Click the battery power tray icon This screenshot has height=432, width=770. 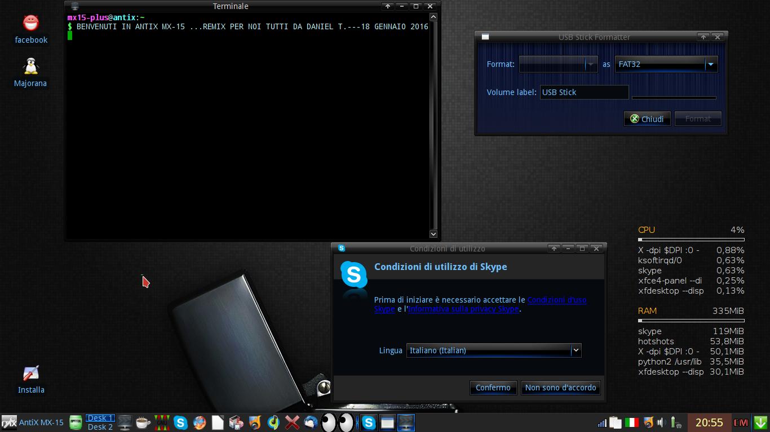pyautogui.click(x=676, y=422)
